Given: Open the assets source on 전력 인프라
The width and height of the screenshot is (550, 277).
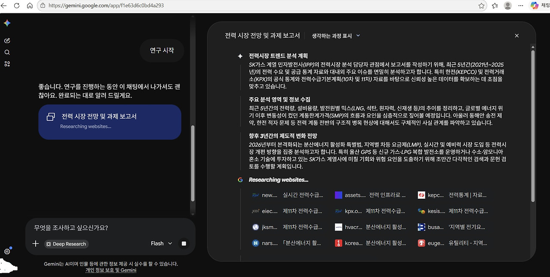Looking at the screenshot, I should [370, 195].
